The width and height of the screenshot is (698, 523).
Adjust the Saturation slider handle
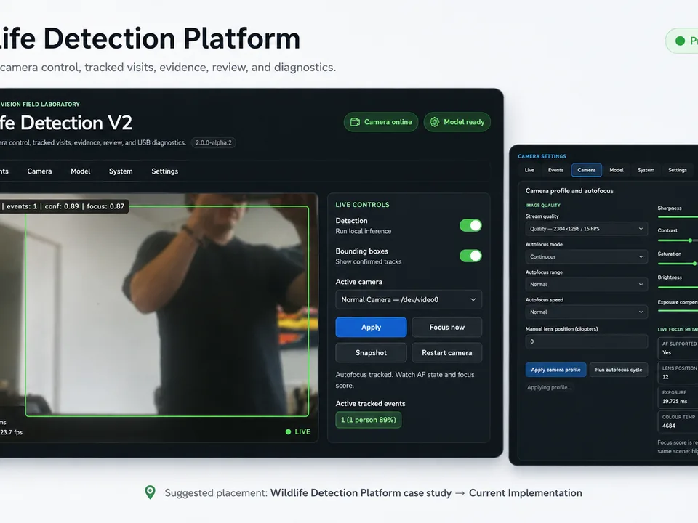(694, 264)
